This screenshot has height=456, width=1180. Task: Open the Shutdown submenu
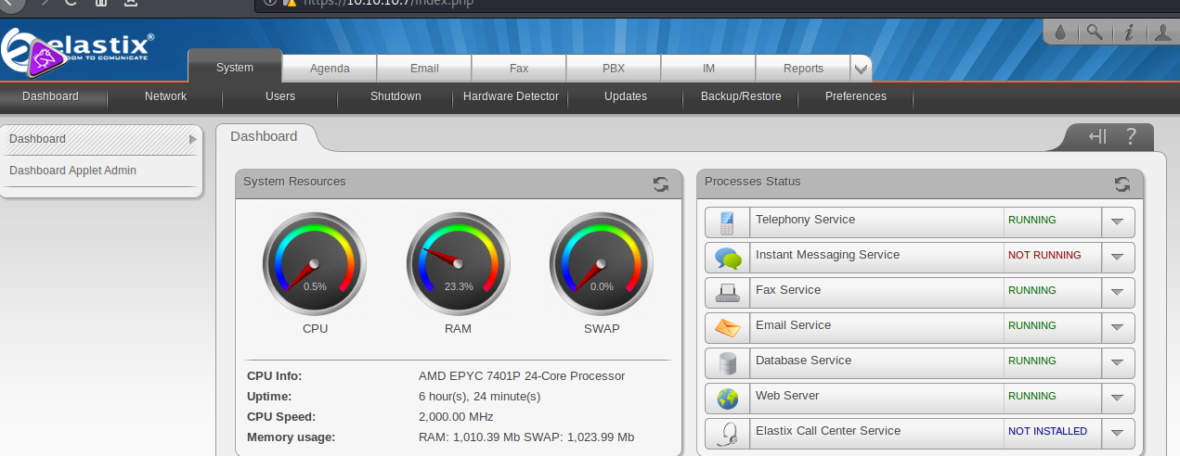coord(395,96)
